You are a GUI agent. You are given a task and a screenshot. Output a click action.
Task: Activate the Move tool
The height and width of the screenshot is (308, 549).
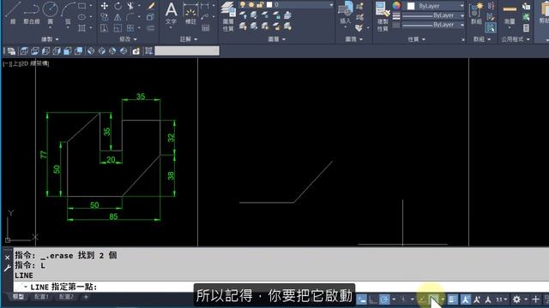(x=104, y=6)
